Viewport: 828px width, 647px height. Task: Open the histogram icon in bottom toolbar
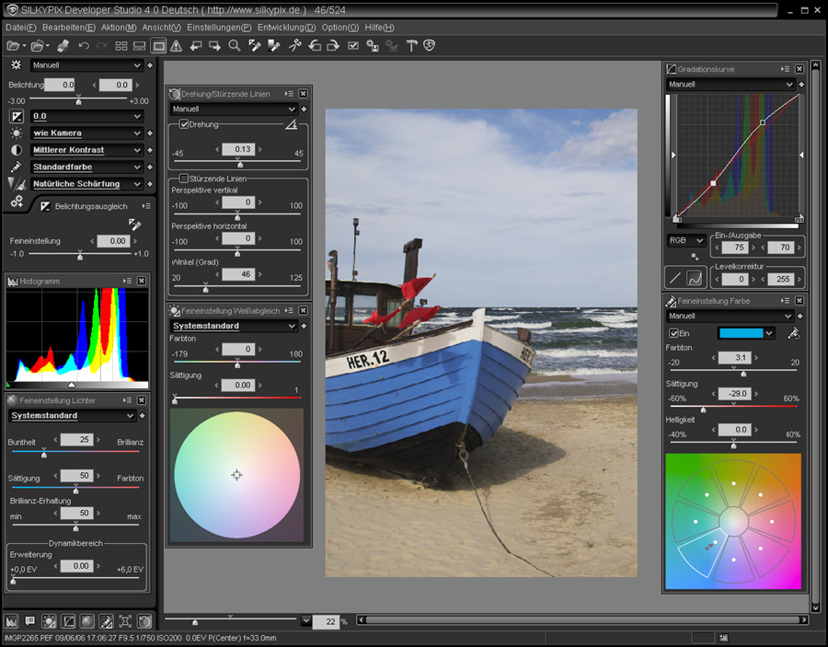(12, 621)
